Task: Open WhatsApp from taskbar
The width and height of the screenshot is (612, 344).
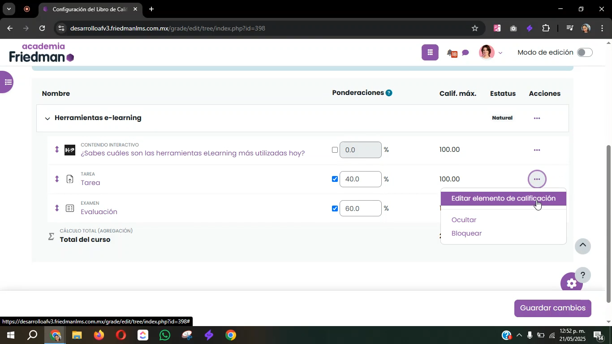Action: point(165,335)
